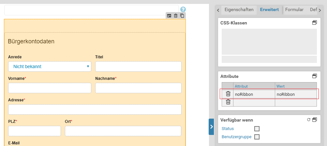Open the Anrede dropdown
Screen dimensions: 327x146
pyautogui.click(x=49, y=66)
